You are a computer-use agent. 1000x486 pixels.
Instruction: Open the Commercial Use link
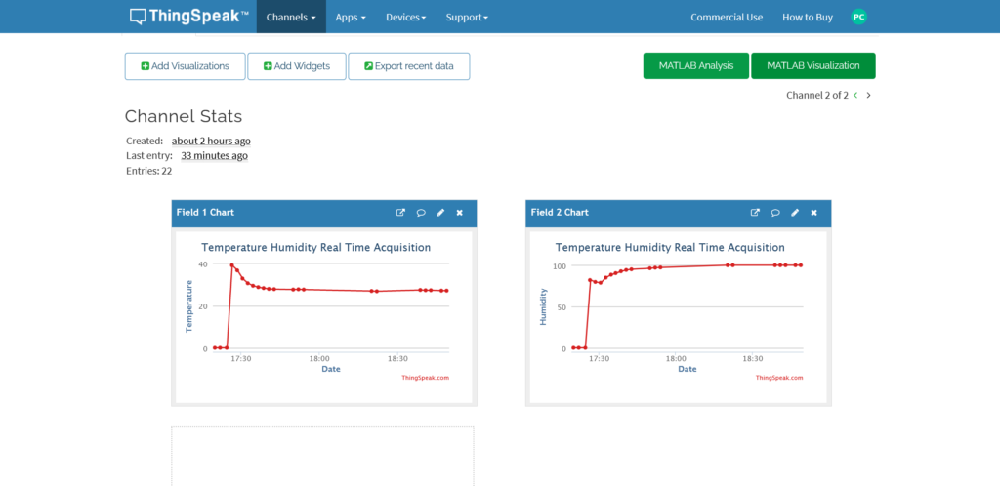point(727,17)
